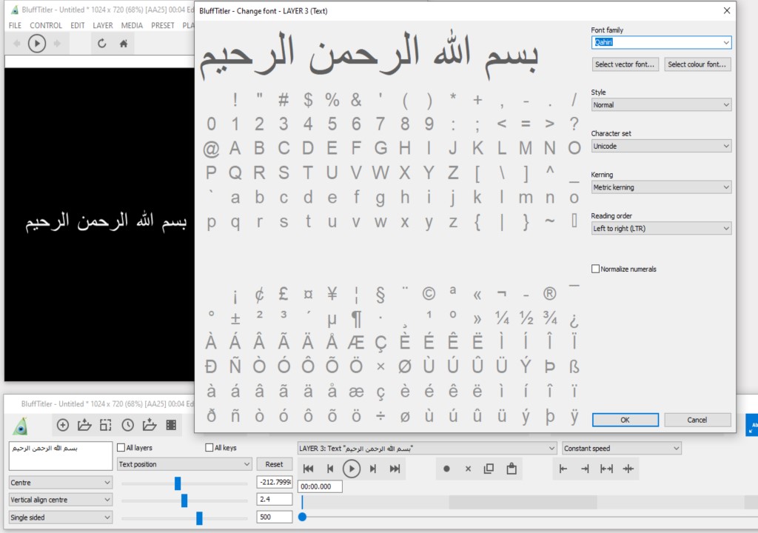Image resolution: width=758 pixels, height=533 pixels.
Task: Delete current key with X icon
Action: [468, 469]
